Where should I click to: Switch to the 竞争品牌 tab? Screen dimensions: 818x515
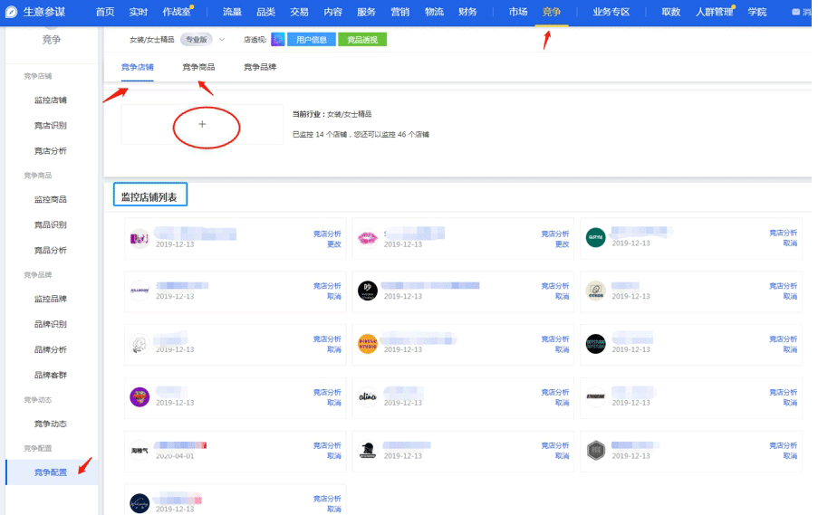pos(260,67)
